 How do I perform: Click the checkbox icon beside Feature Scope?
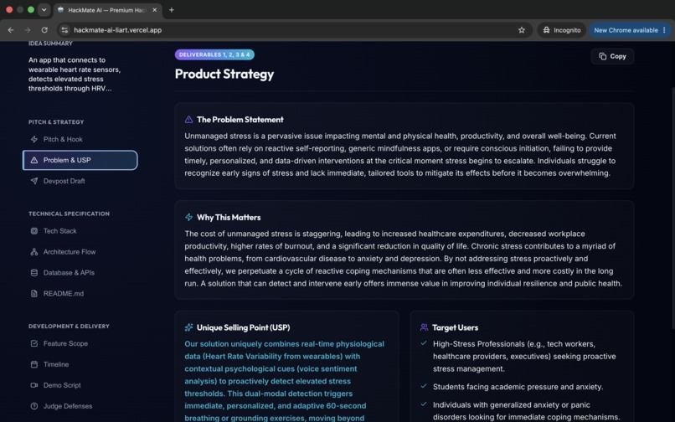(34, 343)
